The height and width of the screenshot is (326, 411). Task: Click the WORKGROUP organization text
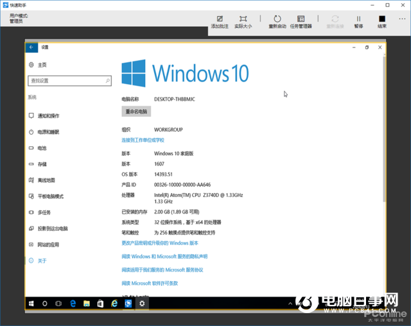pos(168,130)
